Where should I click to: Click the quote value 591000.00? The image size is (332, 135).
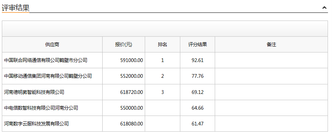pyautogui.click(x=132, y=61)
